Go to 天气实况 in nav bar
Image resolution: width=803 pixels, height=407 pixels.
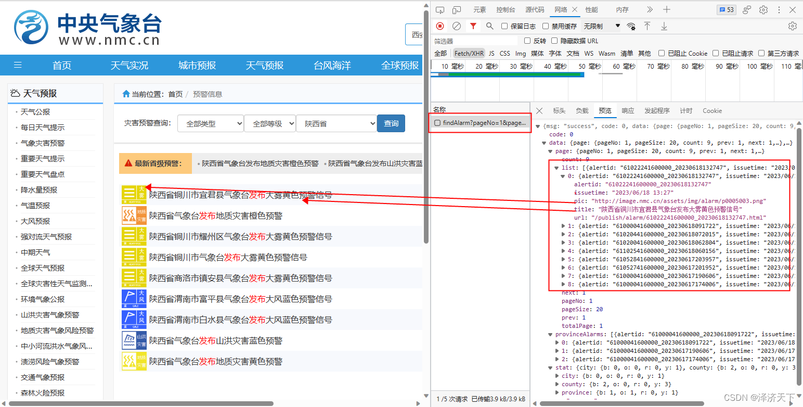(x=129, y=65)
